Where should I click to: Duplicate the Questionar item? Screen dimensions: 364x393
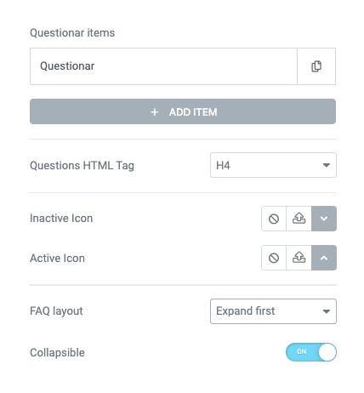(316, 66)
